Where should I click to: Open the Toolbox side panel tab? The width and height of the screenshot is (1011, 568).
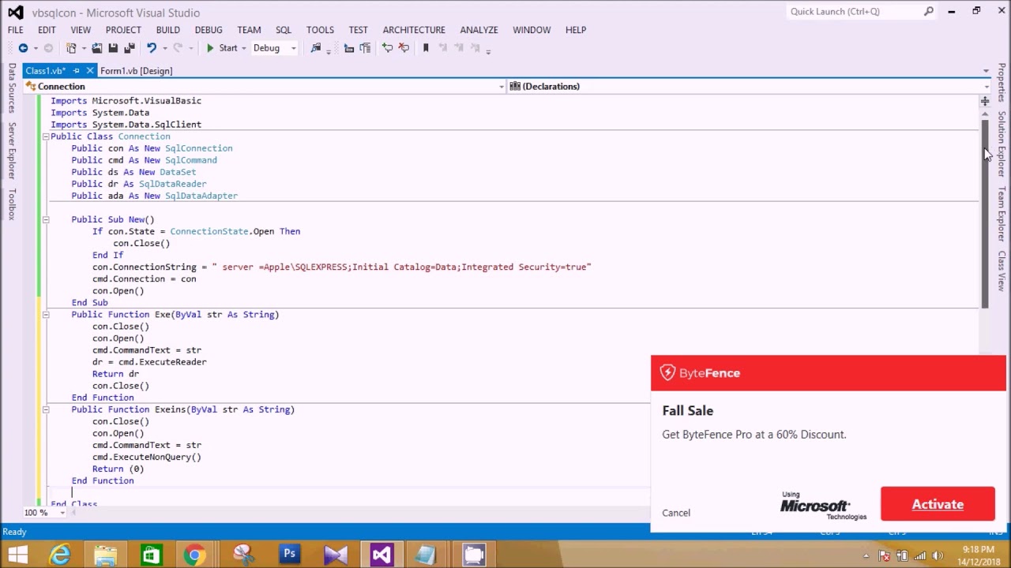(x=12, y=204)
